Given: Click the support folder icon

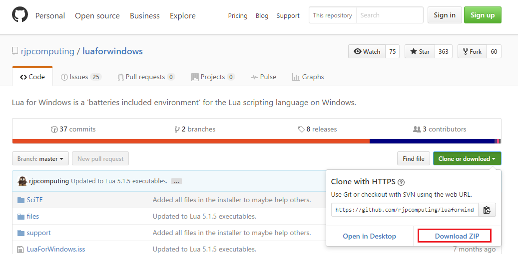Looking at the screenshot, I should 21,233.
